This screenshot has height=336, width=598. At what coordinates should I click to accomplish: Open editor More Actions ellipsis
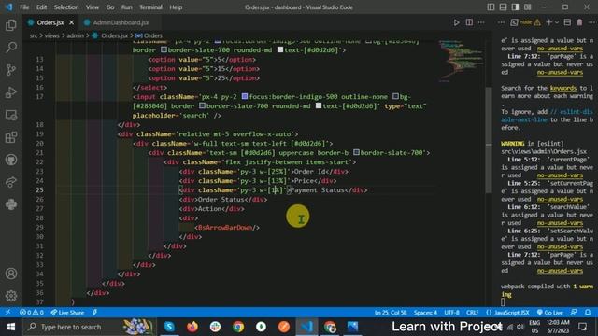tap(482, 22)
